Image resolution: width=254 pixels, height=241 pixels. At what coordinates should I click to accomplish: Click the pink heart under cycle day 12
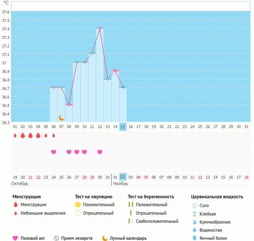100,152
